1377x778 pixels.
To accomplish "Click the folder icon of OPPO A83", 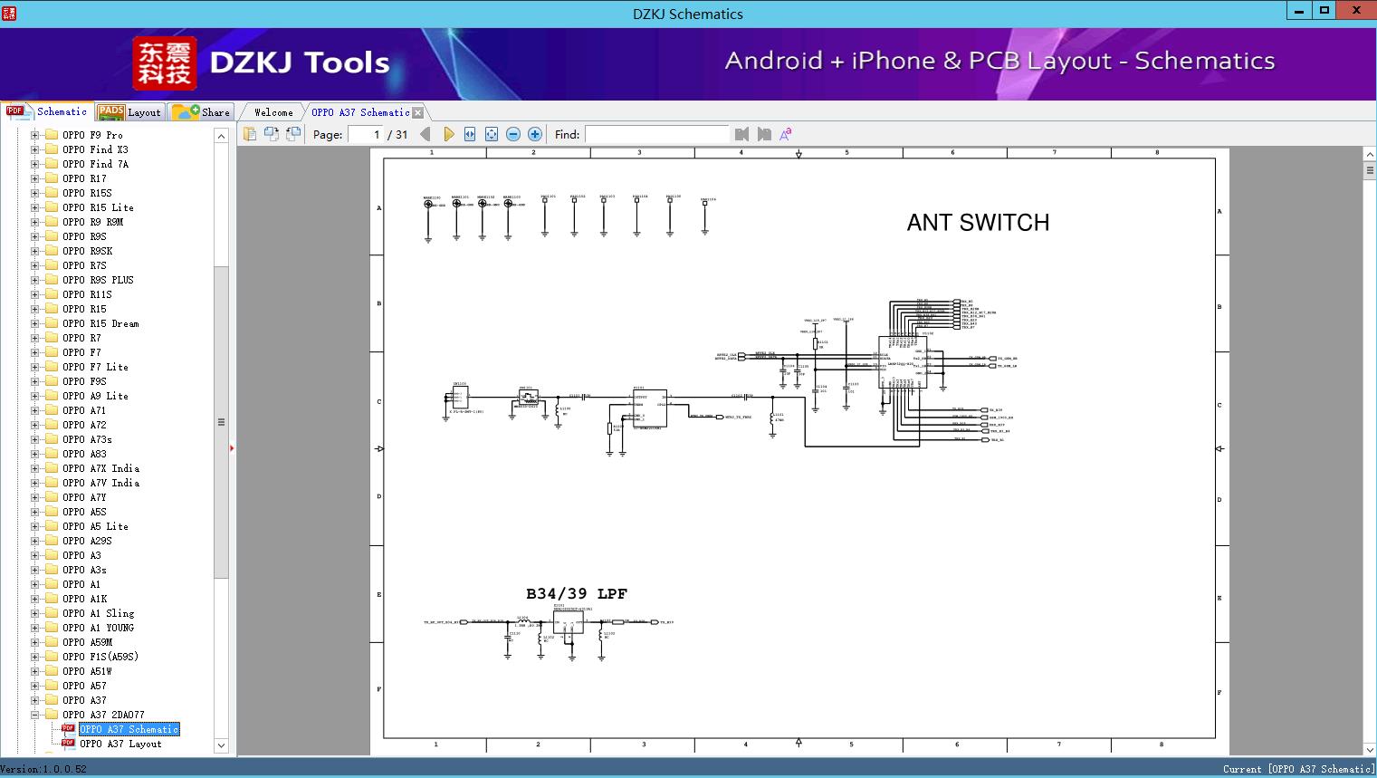I will (52, 454).
